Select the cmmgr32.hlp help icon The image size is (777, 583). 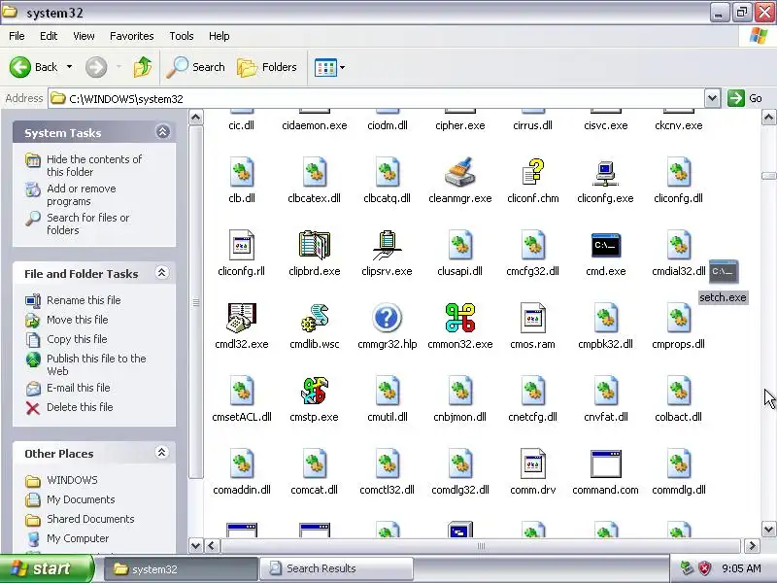pyautogui.click(x=387, y=318)
